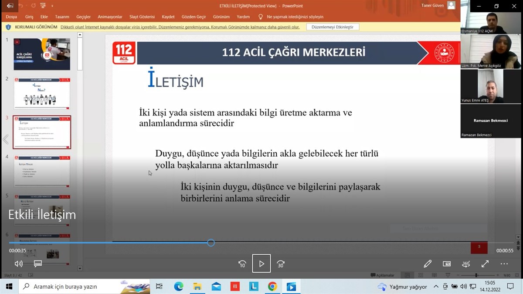
Task: Click the Tell me lightbulb search box
Action: click(x=291, y=17)
